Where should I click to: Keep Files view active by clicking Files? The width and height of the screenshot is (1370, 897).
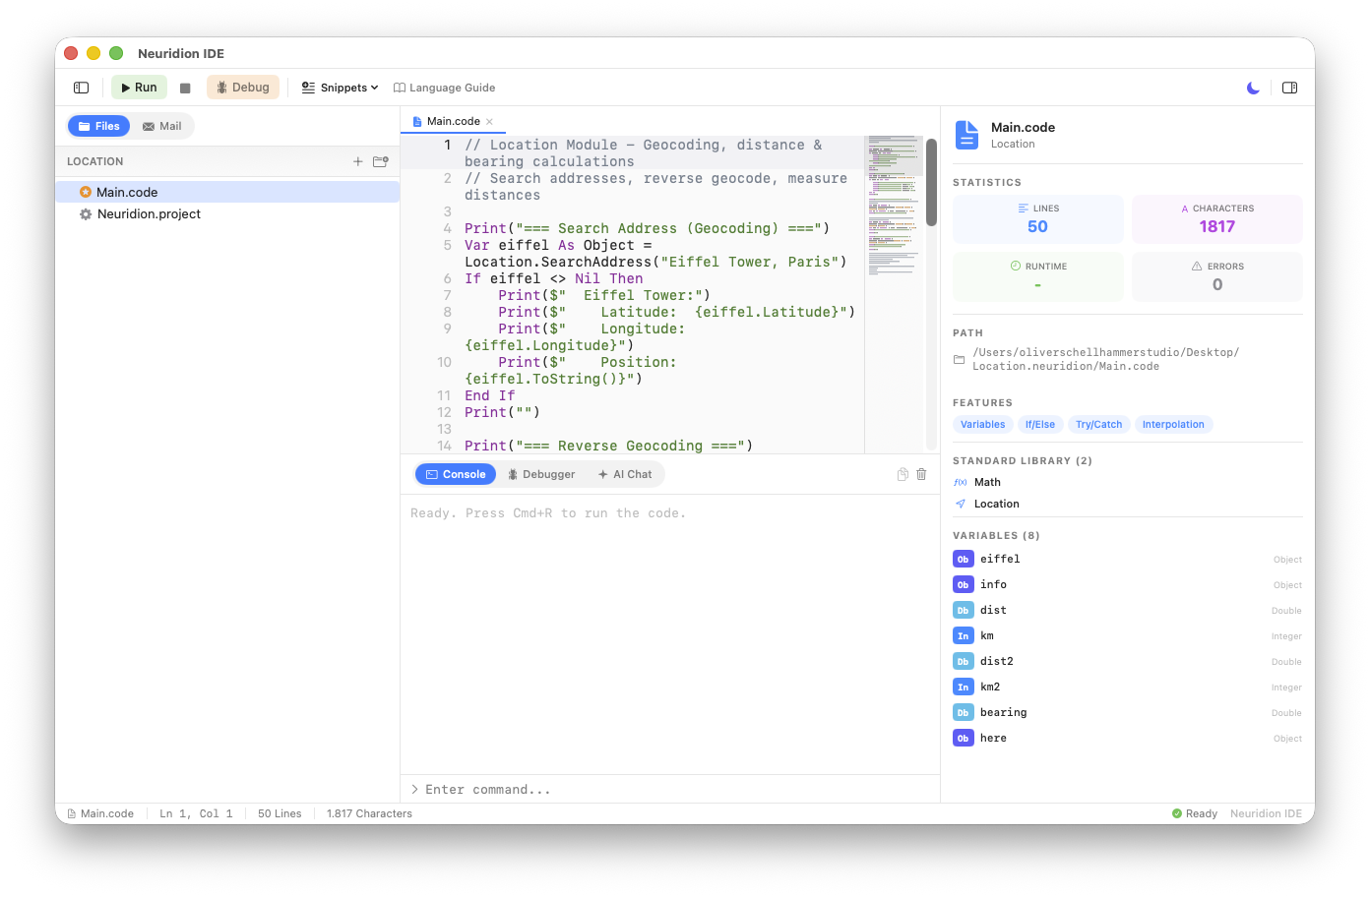(98, 126)
